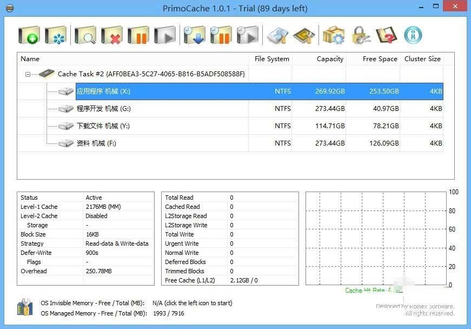Collapse the Cache Task #2 tree node

28,74
